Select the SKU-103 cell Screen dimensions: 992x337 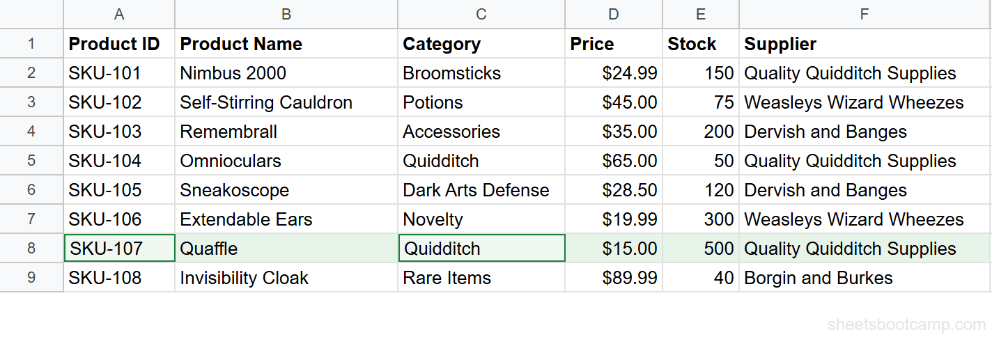pos(119,132)
